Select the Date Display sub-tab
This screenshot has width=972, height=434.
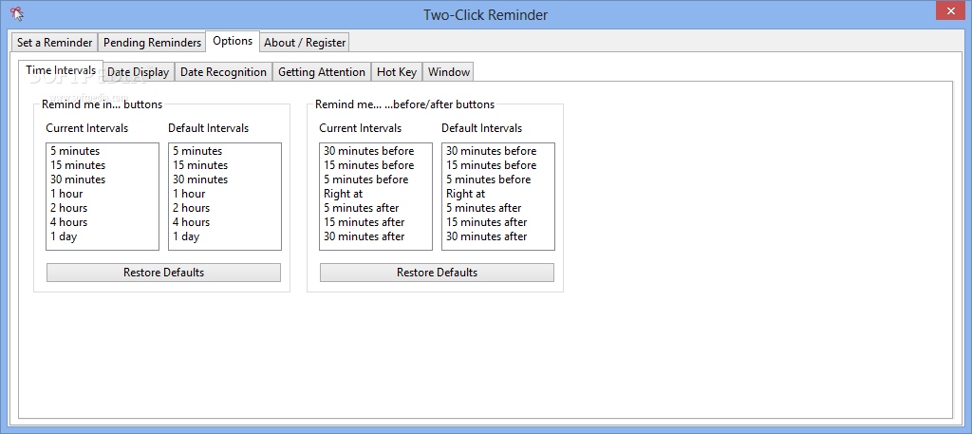click(139, 72)
